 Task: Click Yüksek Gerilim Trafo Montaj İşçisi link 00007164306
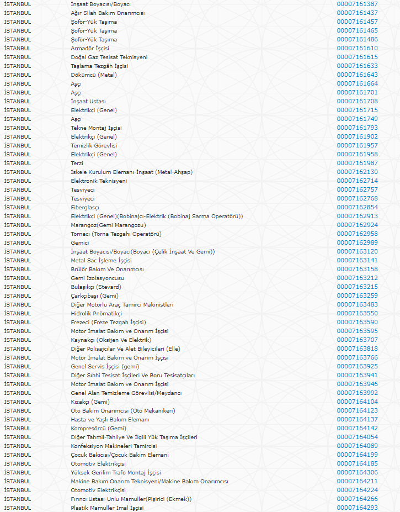[x=357, y=472]
